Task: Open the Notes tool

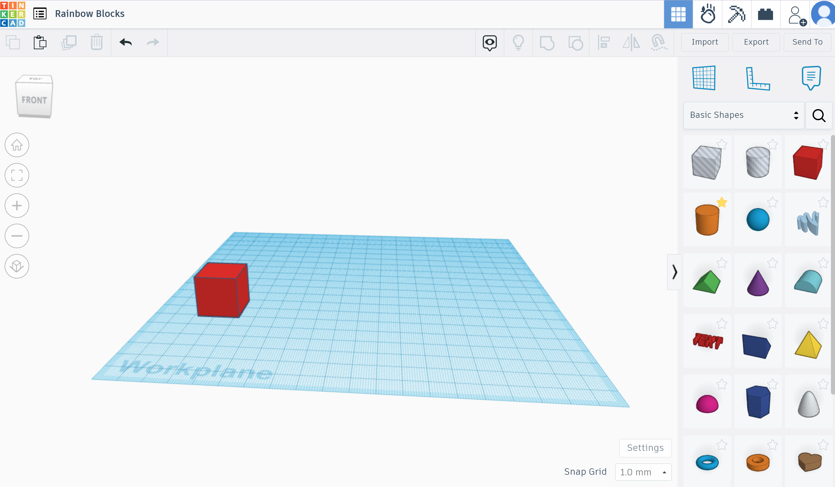Action: (811, 78)
